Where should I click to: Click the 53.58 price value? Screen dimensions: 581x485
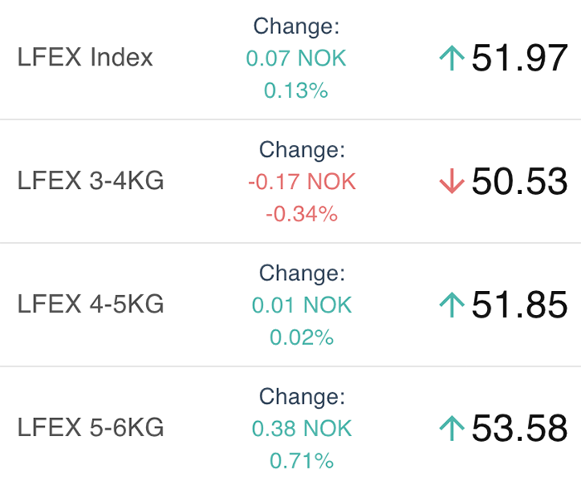[x=520, y=428]
